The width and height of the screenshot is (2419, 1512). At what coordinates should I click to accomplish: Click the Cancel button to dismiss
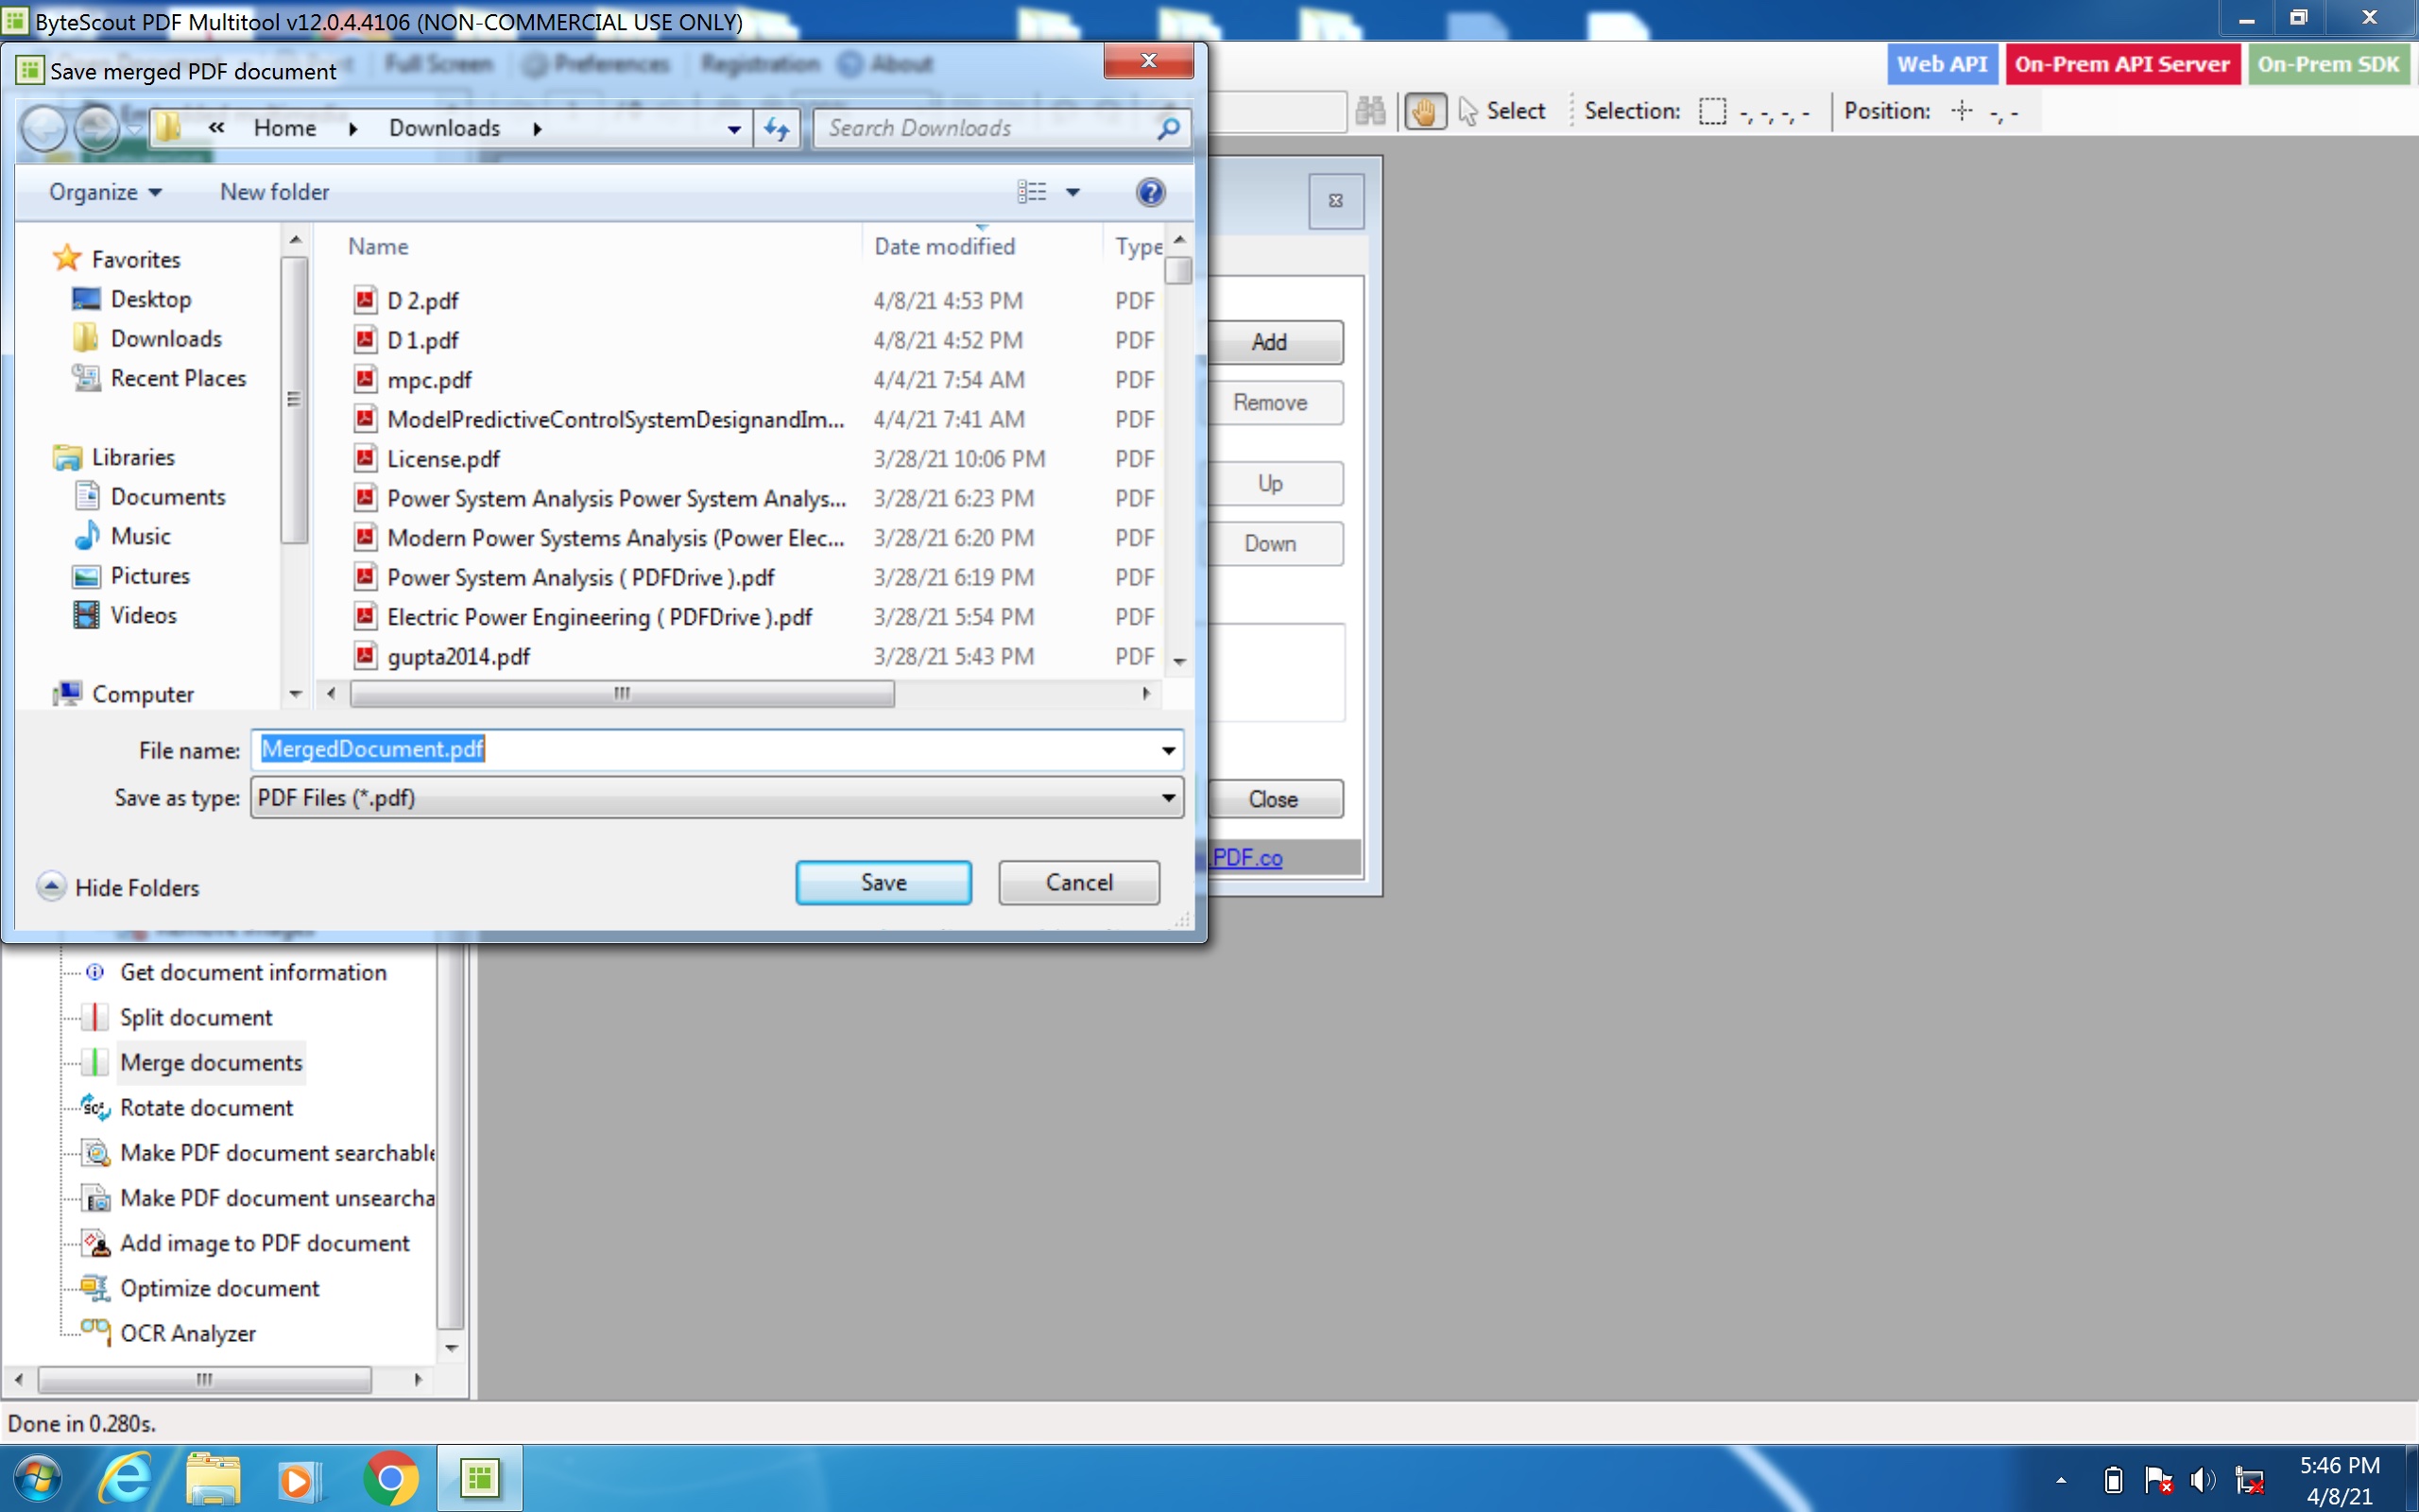[1078, 882]
